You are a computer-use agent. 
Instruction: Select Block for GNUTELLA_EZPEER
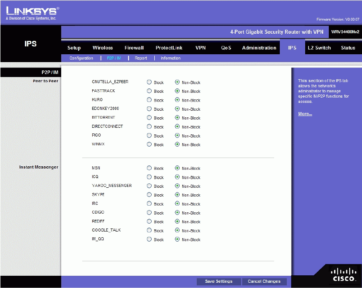point(149,82)
